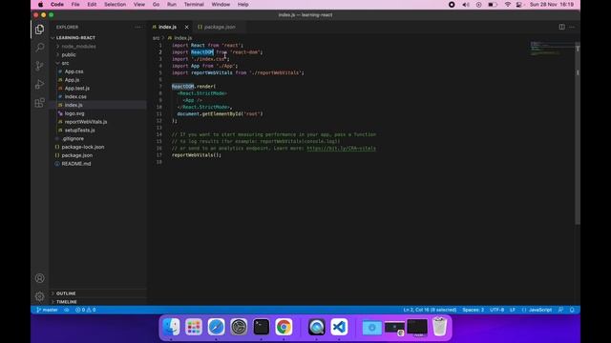Open the Selection menu

click(x=115, y=5)
